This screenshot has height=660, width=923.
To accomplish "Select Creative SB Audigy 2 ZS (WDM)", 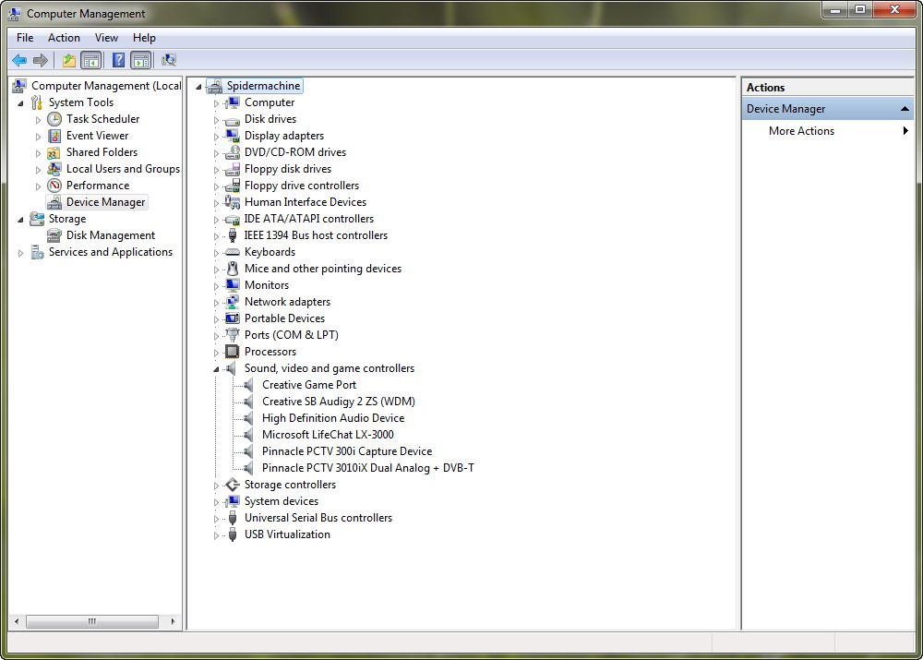I will click(x=339, y=402).
